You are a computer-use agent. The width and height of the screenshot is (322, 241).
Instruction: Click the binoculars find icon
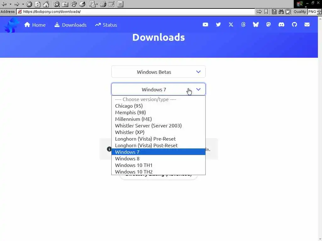click(281, 12)
